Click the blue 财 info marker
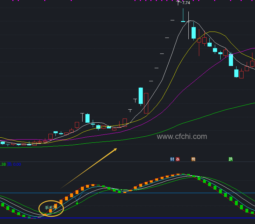The height and width of the screenshot is (224, 255). click(172, 159)
